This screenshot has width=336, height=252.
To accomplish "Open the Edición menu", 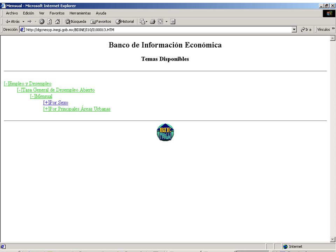I will pyautogui.click(x=28, y=13).
